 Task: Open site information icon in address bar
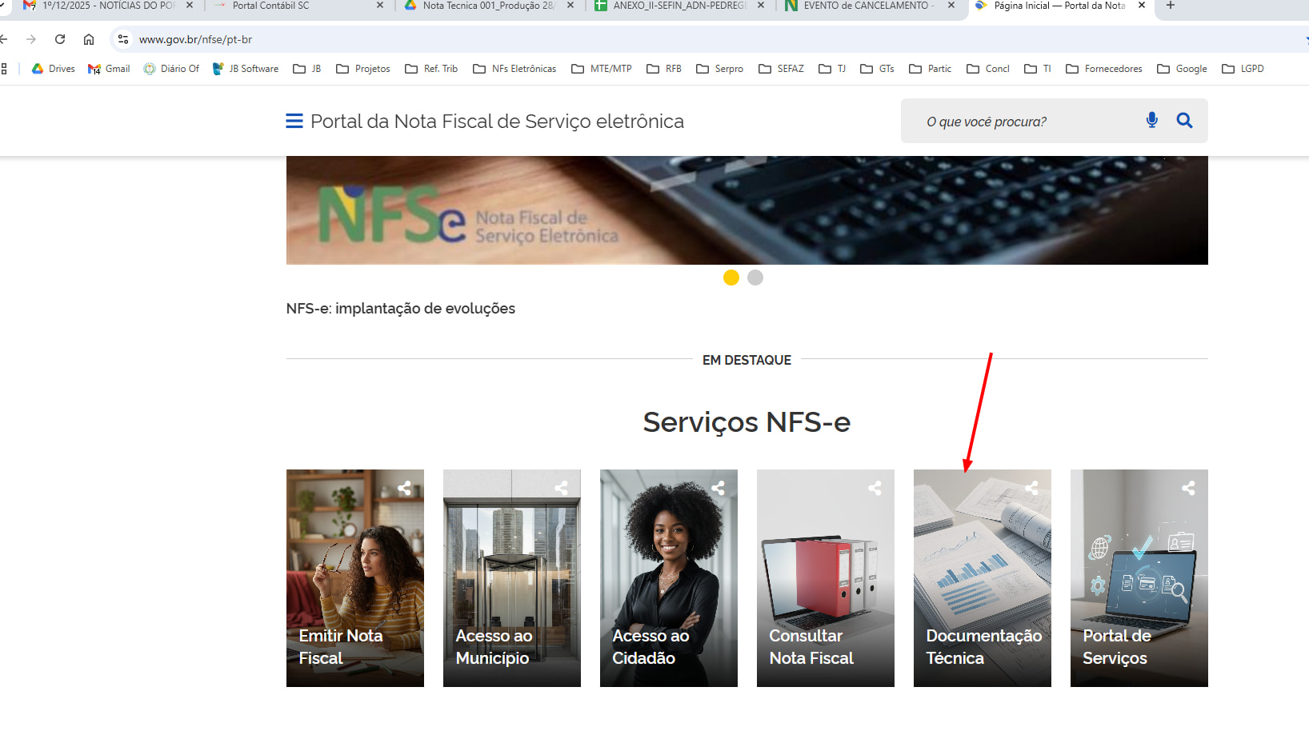point(122,39)
